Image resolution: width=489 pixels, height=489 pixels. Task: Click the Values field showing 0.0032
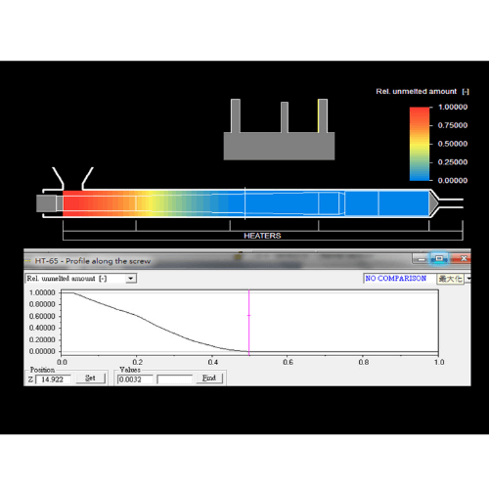coord(135,379)
